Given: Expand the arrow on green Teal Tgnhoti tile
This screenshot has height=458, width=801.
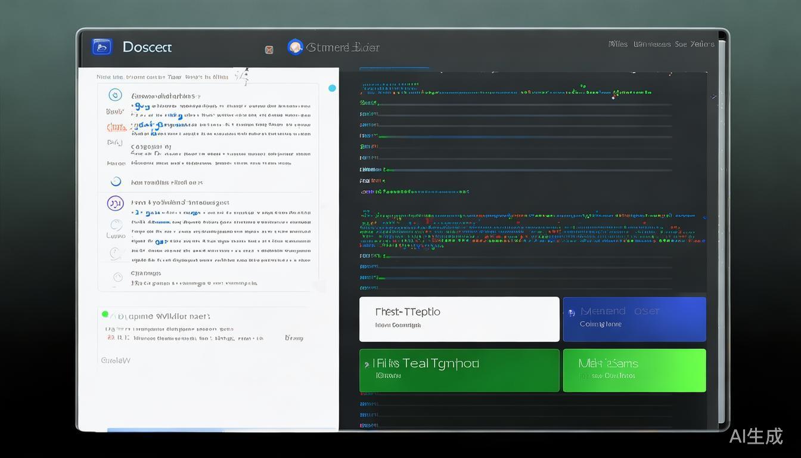Looking at the screenshot, I should click(x=365, y=364).
